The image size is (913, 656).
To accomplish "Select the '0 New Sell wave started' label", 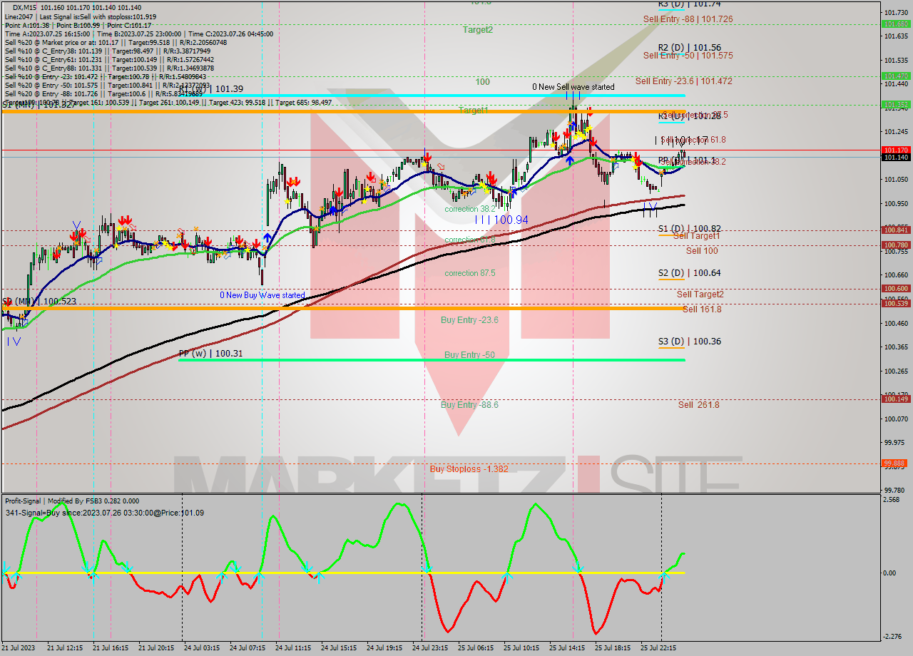I will (x=573, y=87).
